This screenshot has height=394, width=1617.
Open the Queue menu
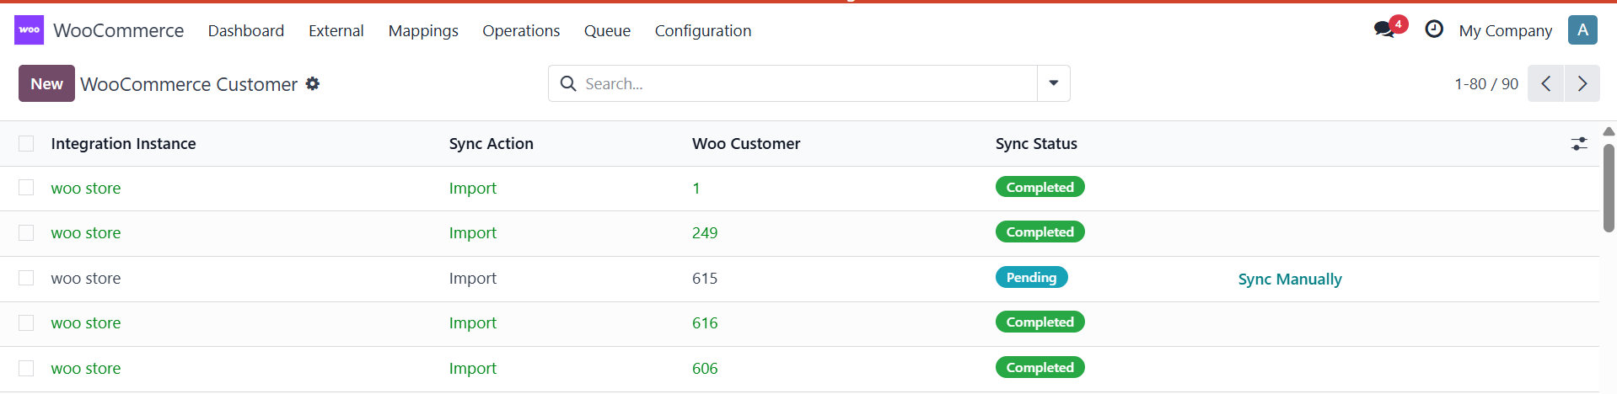607,30
